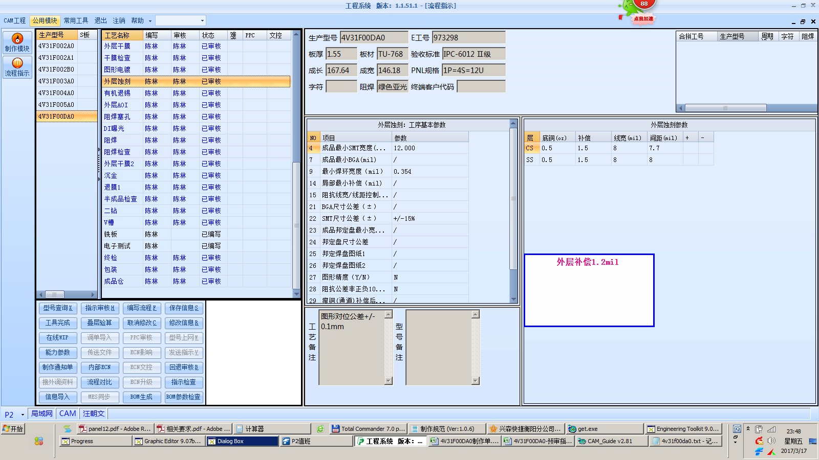Viewport: 819px width, 460px height.
Task: Open panel12.pdf Adobe Reader taskbar item
Action: coord(115,429)
